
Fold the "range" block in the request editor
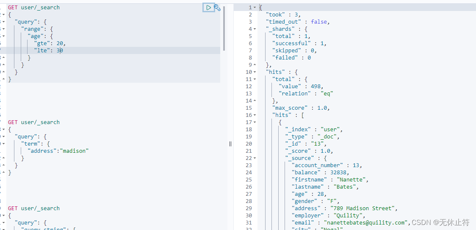click(4, 29)
